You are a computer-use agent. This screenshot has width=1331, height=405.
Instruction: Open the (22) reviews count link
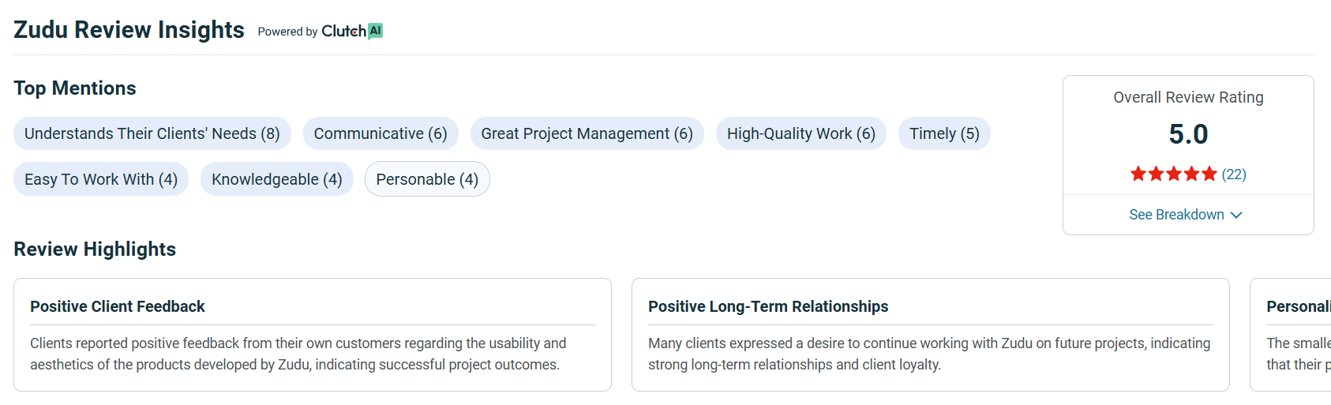click(x=1234, y=174)
